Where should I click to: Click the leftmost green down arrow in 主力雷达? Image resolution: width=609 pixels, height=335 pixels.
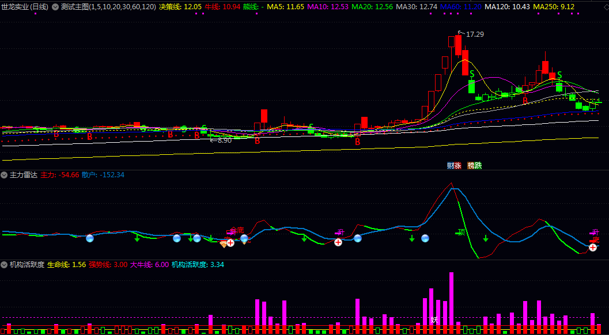click(x=137, y=238)
